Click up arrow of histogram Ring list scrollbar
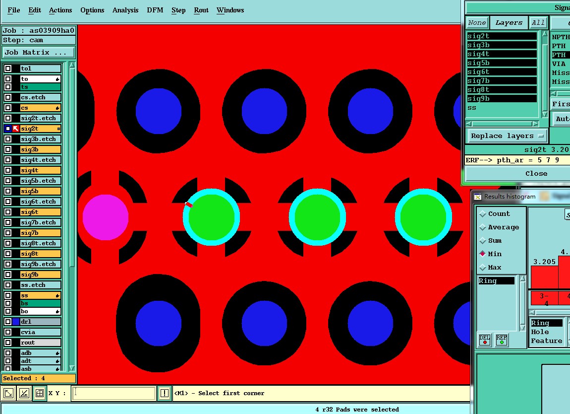 point(523,279)
